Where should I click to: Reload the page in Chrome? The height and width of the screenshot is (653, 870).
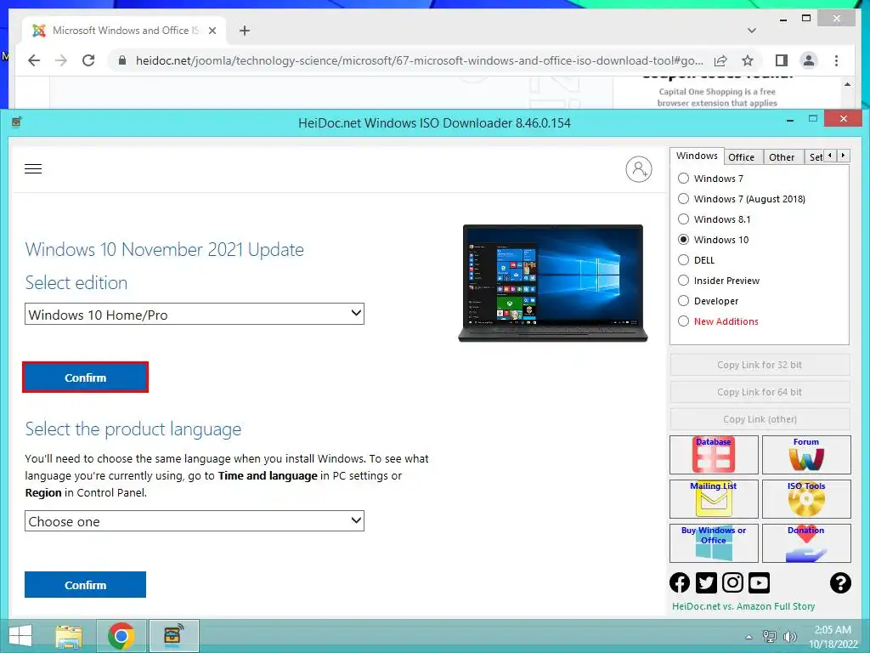tap(88, 60)
